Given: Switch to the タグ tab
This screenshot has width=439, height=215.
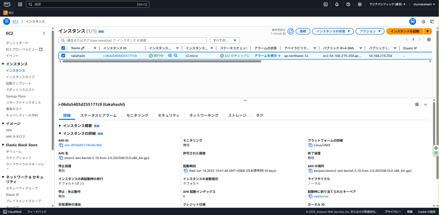Looking at the screenshot, I should (259, 115).
